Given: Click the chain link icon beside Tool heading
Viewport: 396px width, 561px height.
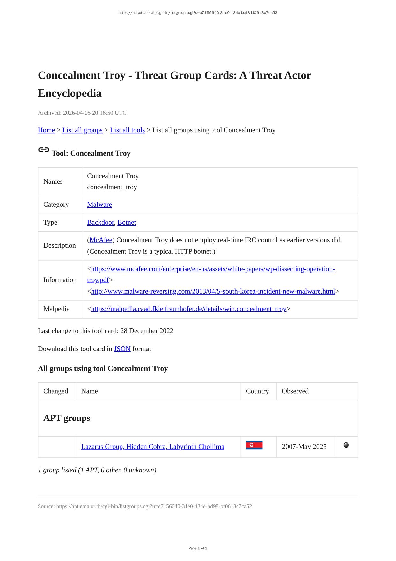Looking at the screenshot, I should (44, 150).
